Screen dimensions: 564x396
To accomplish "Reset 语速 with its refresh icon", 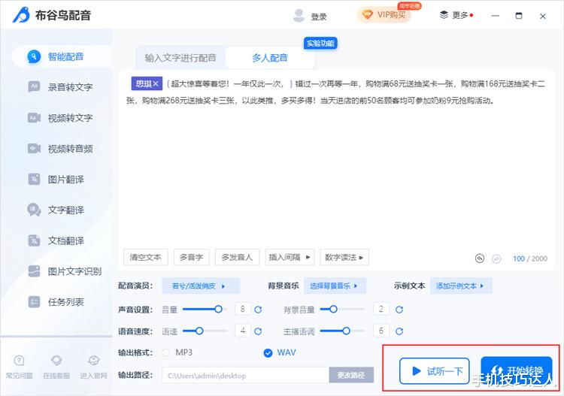I will click(x=258, y=331).
